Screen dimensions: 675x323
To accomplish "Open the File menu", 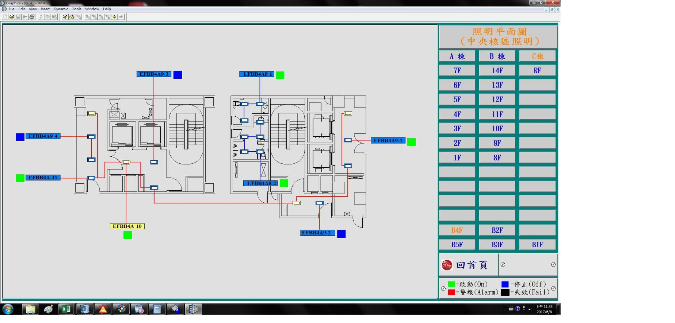I will click(11, 9).
